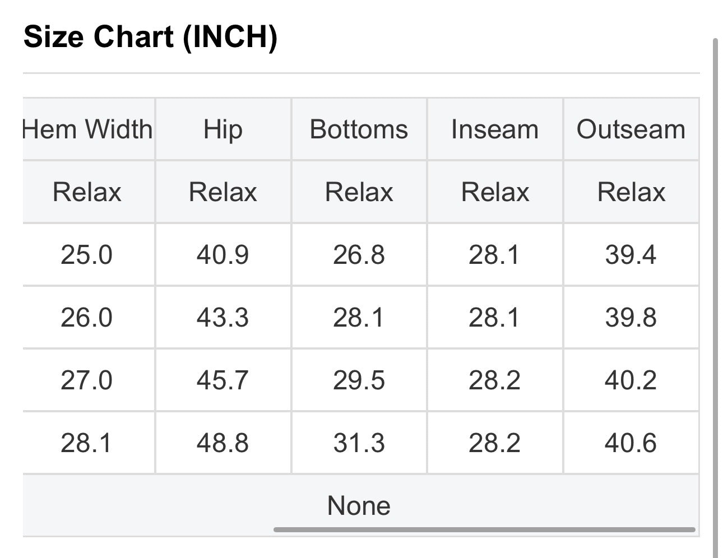Select the Hip column header

pos(223,129)
